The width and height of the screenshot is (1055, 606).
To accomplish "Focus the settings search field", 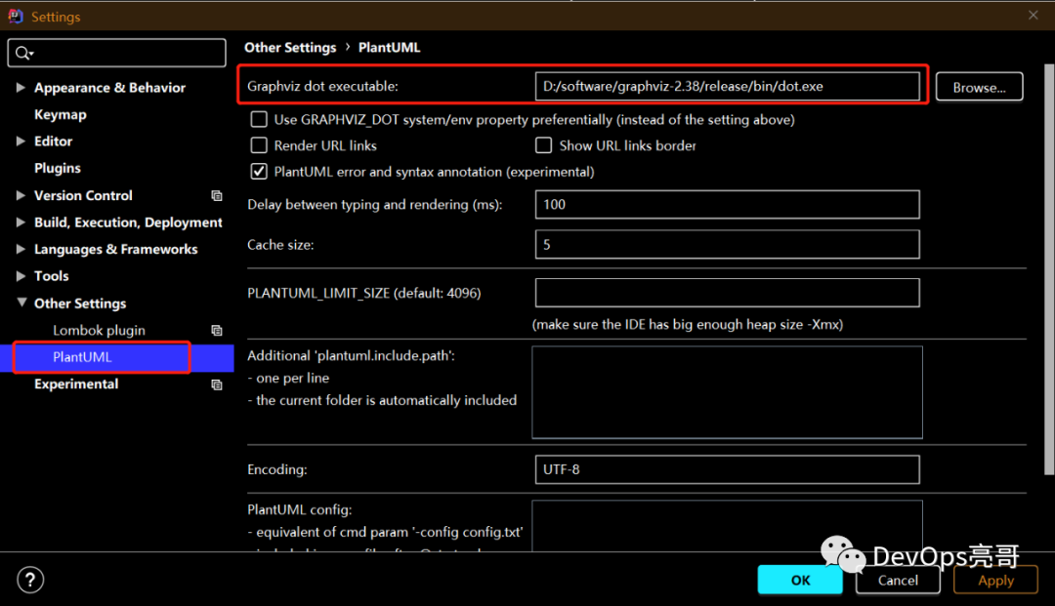I will coord(117,53).
